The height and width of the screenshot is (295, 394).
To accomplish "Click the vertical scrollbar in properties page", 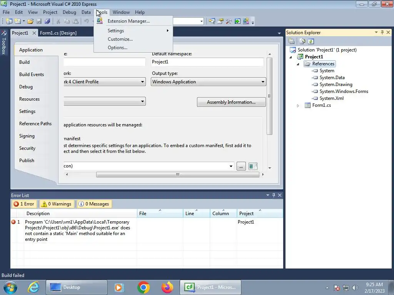I will 270,96.
